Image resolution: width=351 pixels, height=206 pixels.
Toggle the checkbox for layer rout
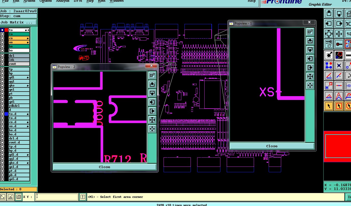click(2, 64)
